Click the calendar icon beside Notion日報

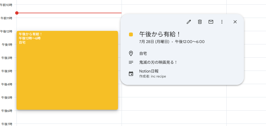[x=131, y=74]
